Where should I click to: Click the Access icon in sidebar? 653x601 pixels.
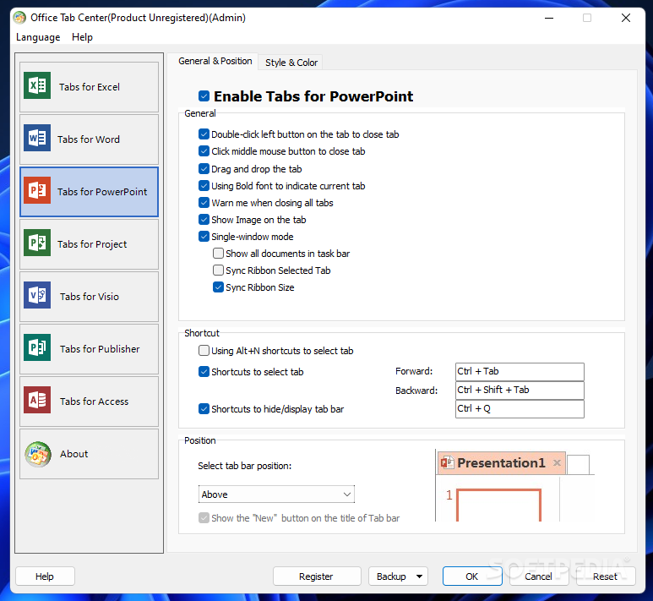[37, 400]
